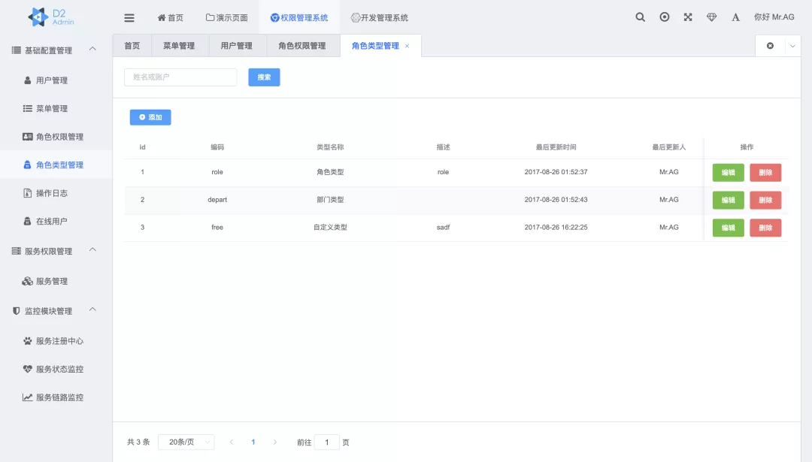This screenshot has width=812, height=462.
Task: Open the global search magnifier icon
Action: tap(640, 17)
